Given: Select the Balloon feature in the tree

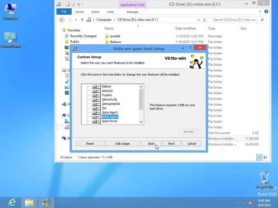Looking at the screenshot, I should tap(106, 86).
